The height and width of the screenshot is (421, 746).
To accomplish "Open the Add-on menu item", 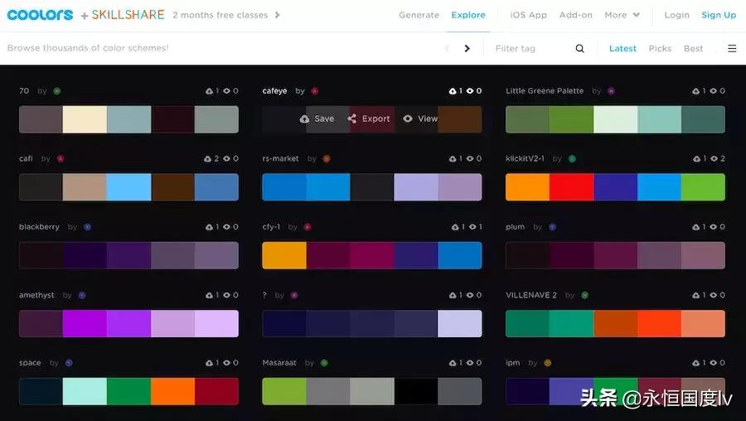I will (576, 15).
